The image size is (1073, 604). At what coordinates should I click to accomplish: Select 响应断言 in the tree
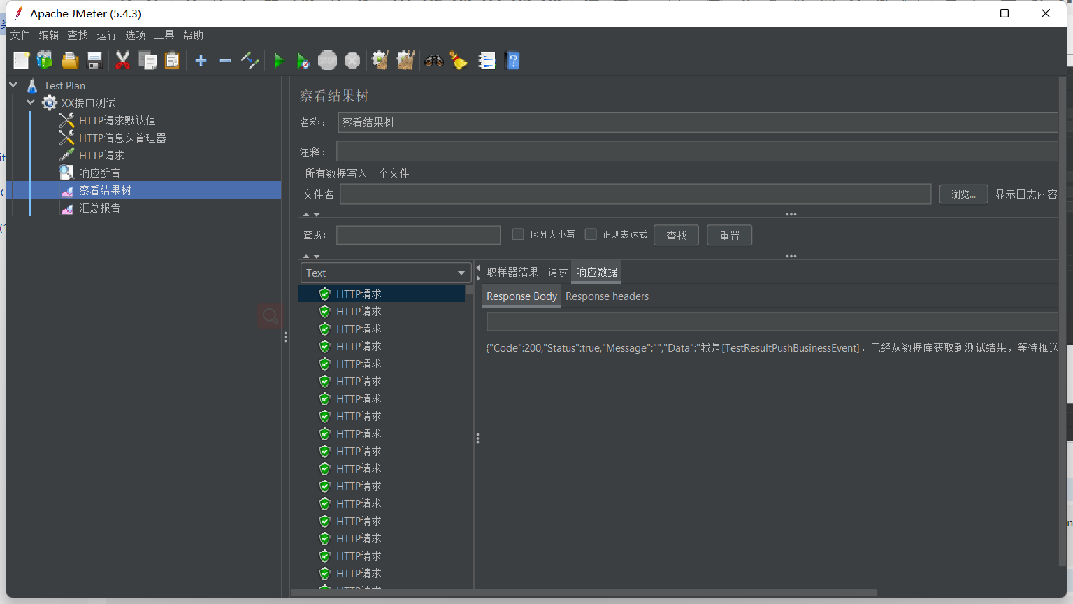tap(99, 173)
